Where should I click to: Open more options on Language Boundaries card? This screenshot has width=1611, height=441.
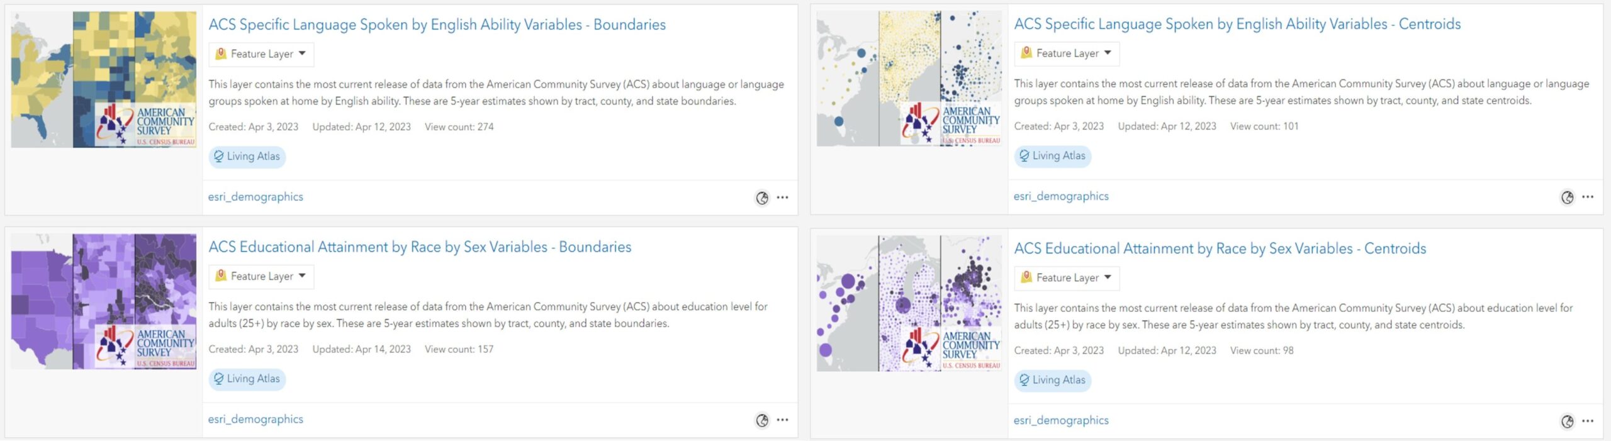pos(782,198)
